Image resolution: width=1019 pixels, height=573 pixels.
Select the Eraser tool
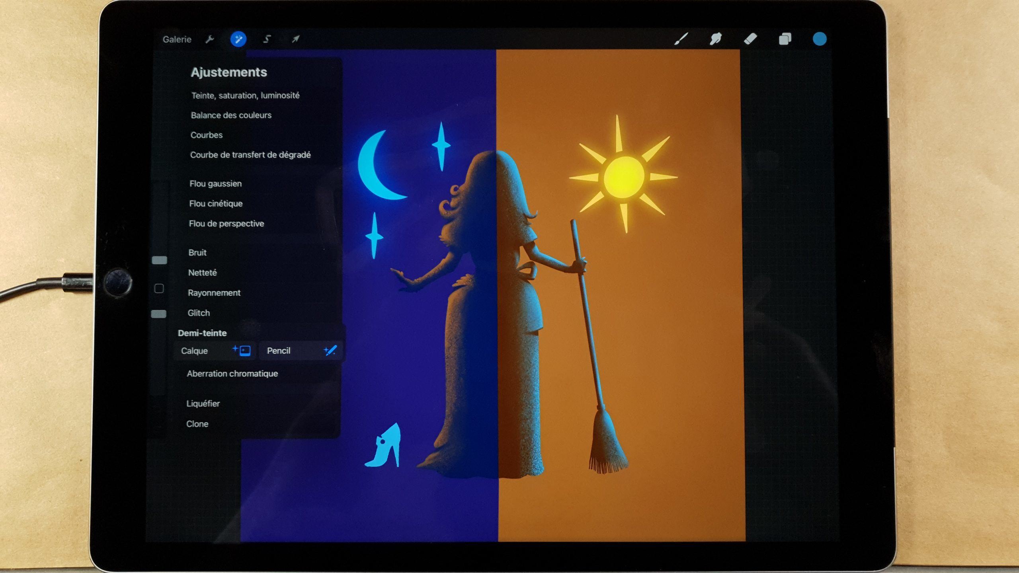click(750, 39)
